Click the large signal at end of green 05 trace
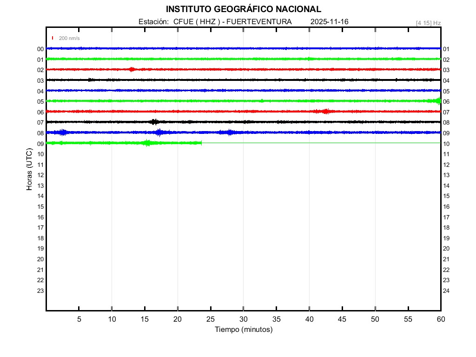This screenshot has width=476, height=357. click(x=437, y=101)
